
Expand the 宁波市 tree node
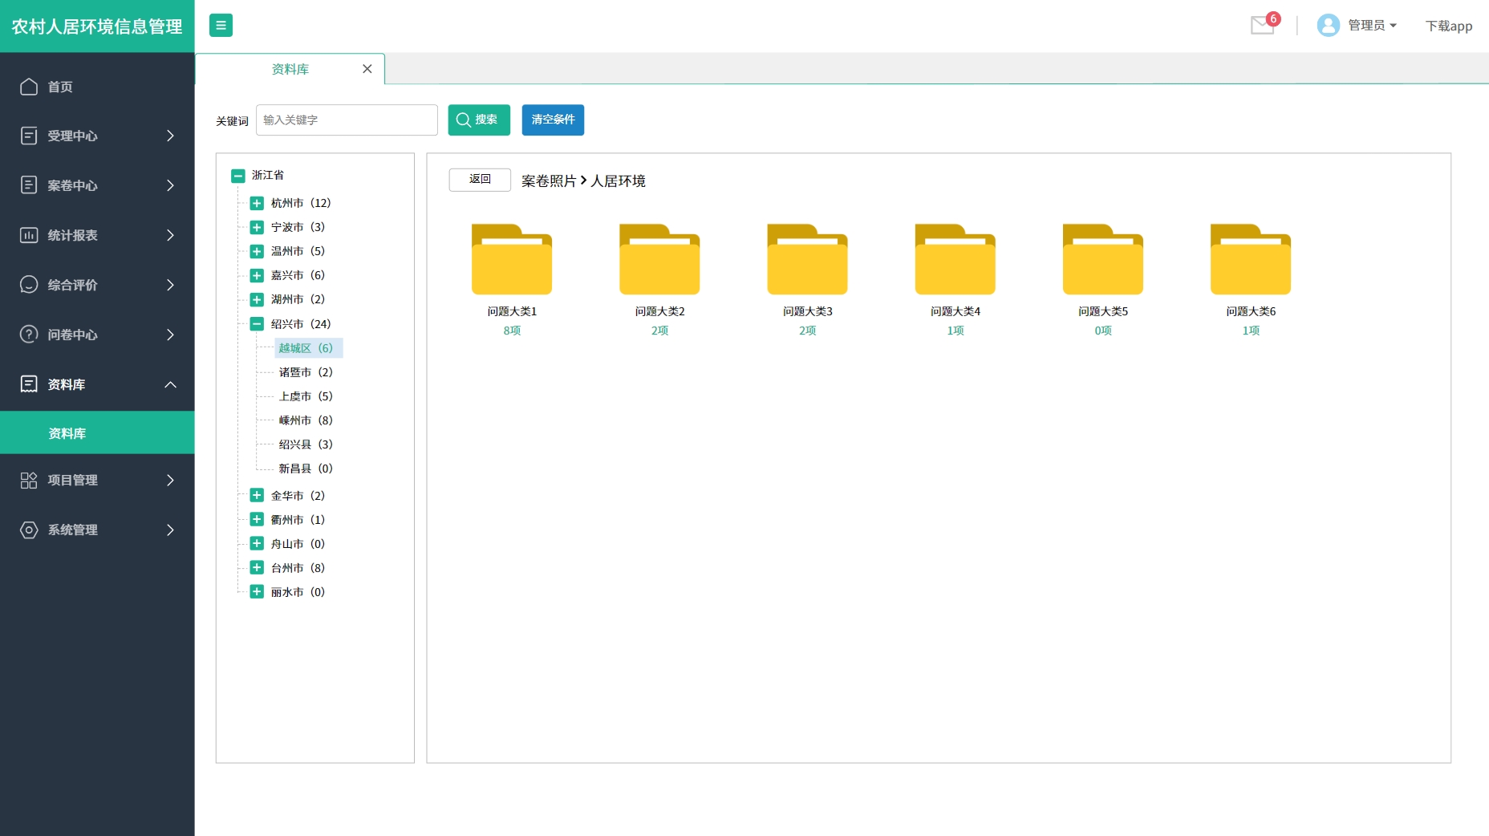[x=257, y=227]
